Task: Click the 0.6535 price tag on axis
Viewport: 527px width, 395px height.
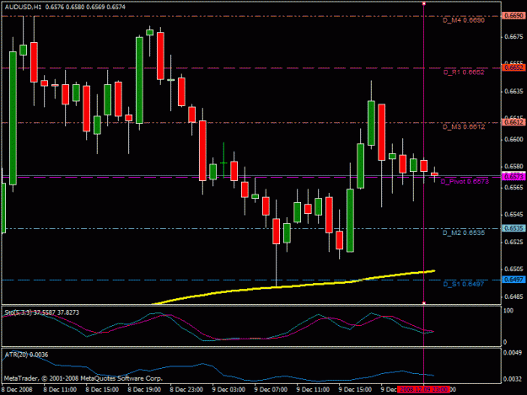Action: click(514, 228)
